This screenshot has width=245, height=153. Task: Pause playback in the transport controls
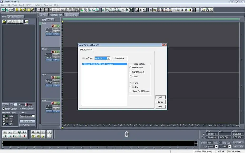(15, 132)
